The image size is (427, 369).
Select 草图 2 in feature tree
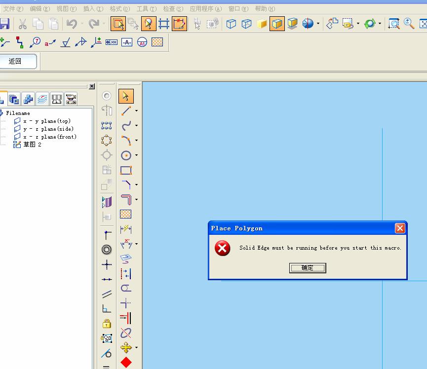coord(32,145)
